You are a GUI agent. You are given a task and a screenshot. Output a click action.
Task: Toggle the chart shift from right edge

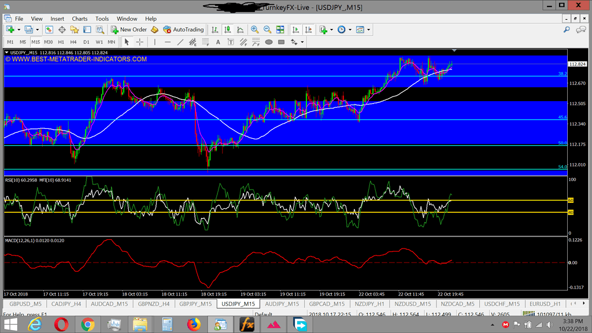pos(308,29)
